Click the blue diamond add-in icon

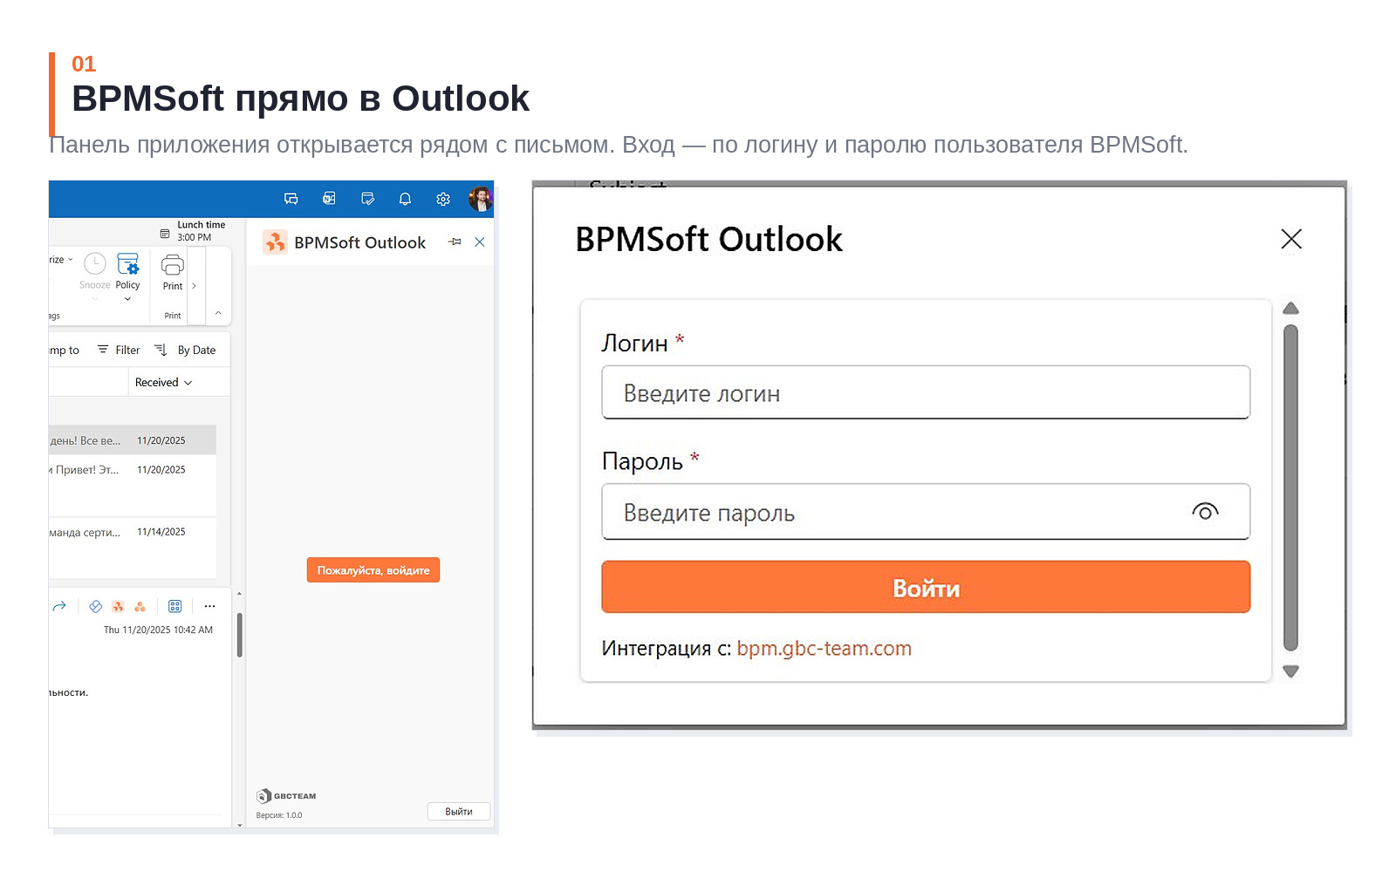pos(96,606)
